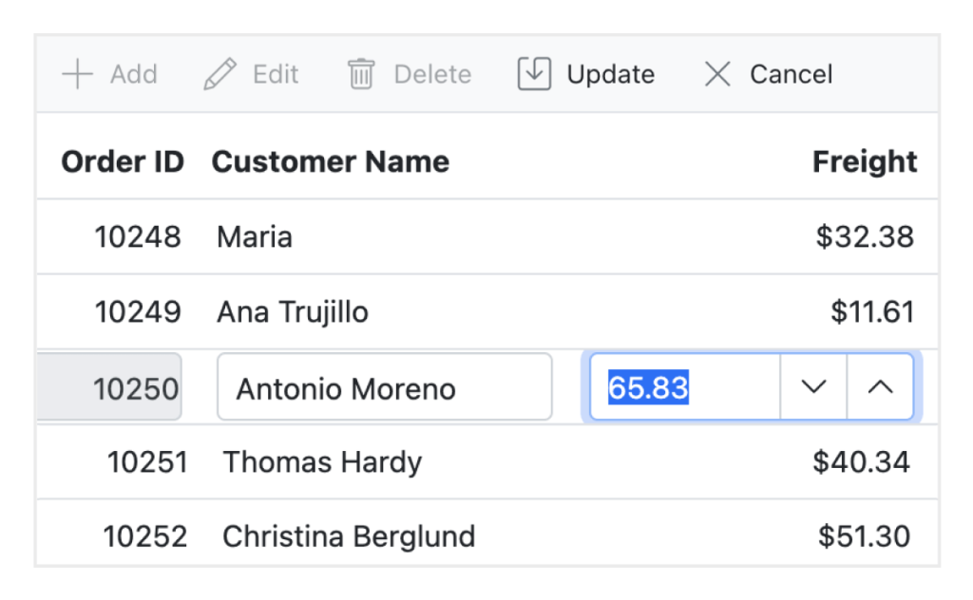Click the plus icon for Add
Viewport: 973px width, 600px height.
(77, 74)
